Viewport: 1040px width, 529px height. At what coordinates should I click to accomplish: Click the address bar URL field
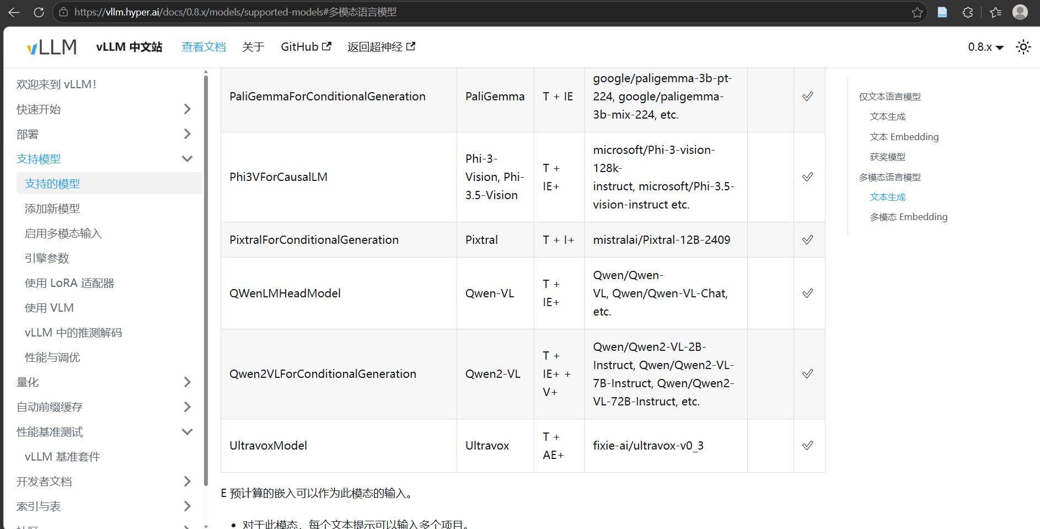click(x=491, y=12)
